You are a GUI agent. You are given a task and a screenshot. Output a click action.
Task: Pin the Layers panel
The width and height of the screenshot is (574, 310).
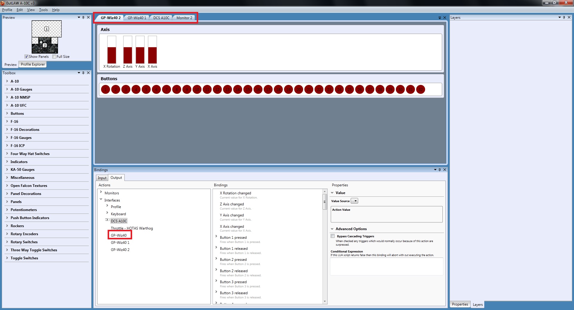[x=564, y=17]
